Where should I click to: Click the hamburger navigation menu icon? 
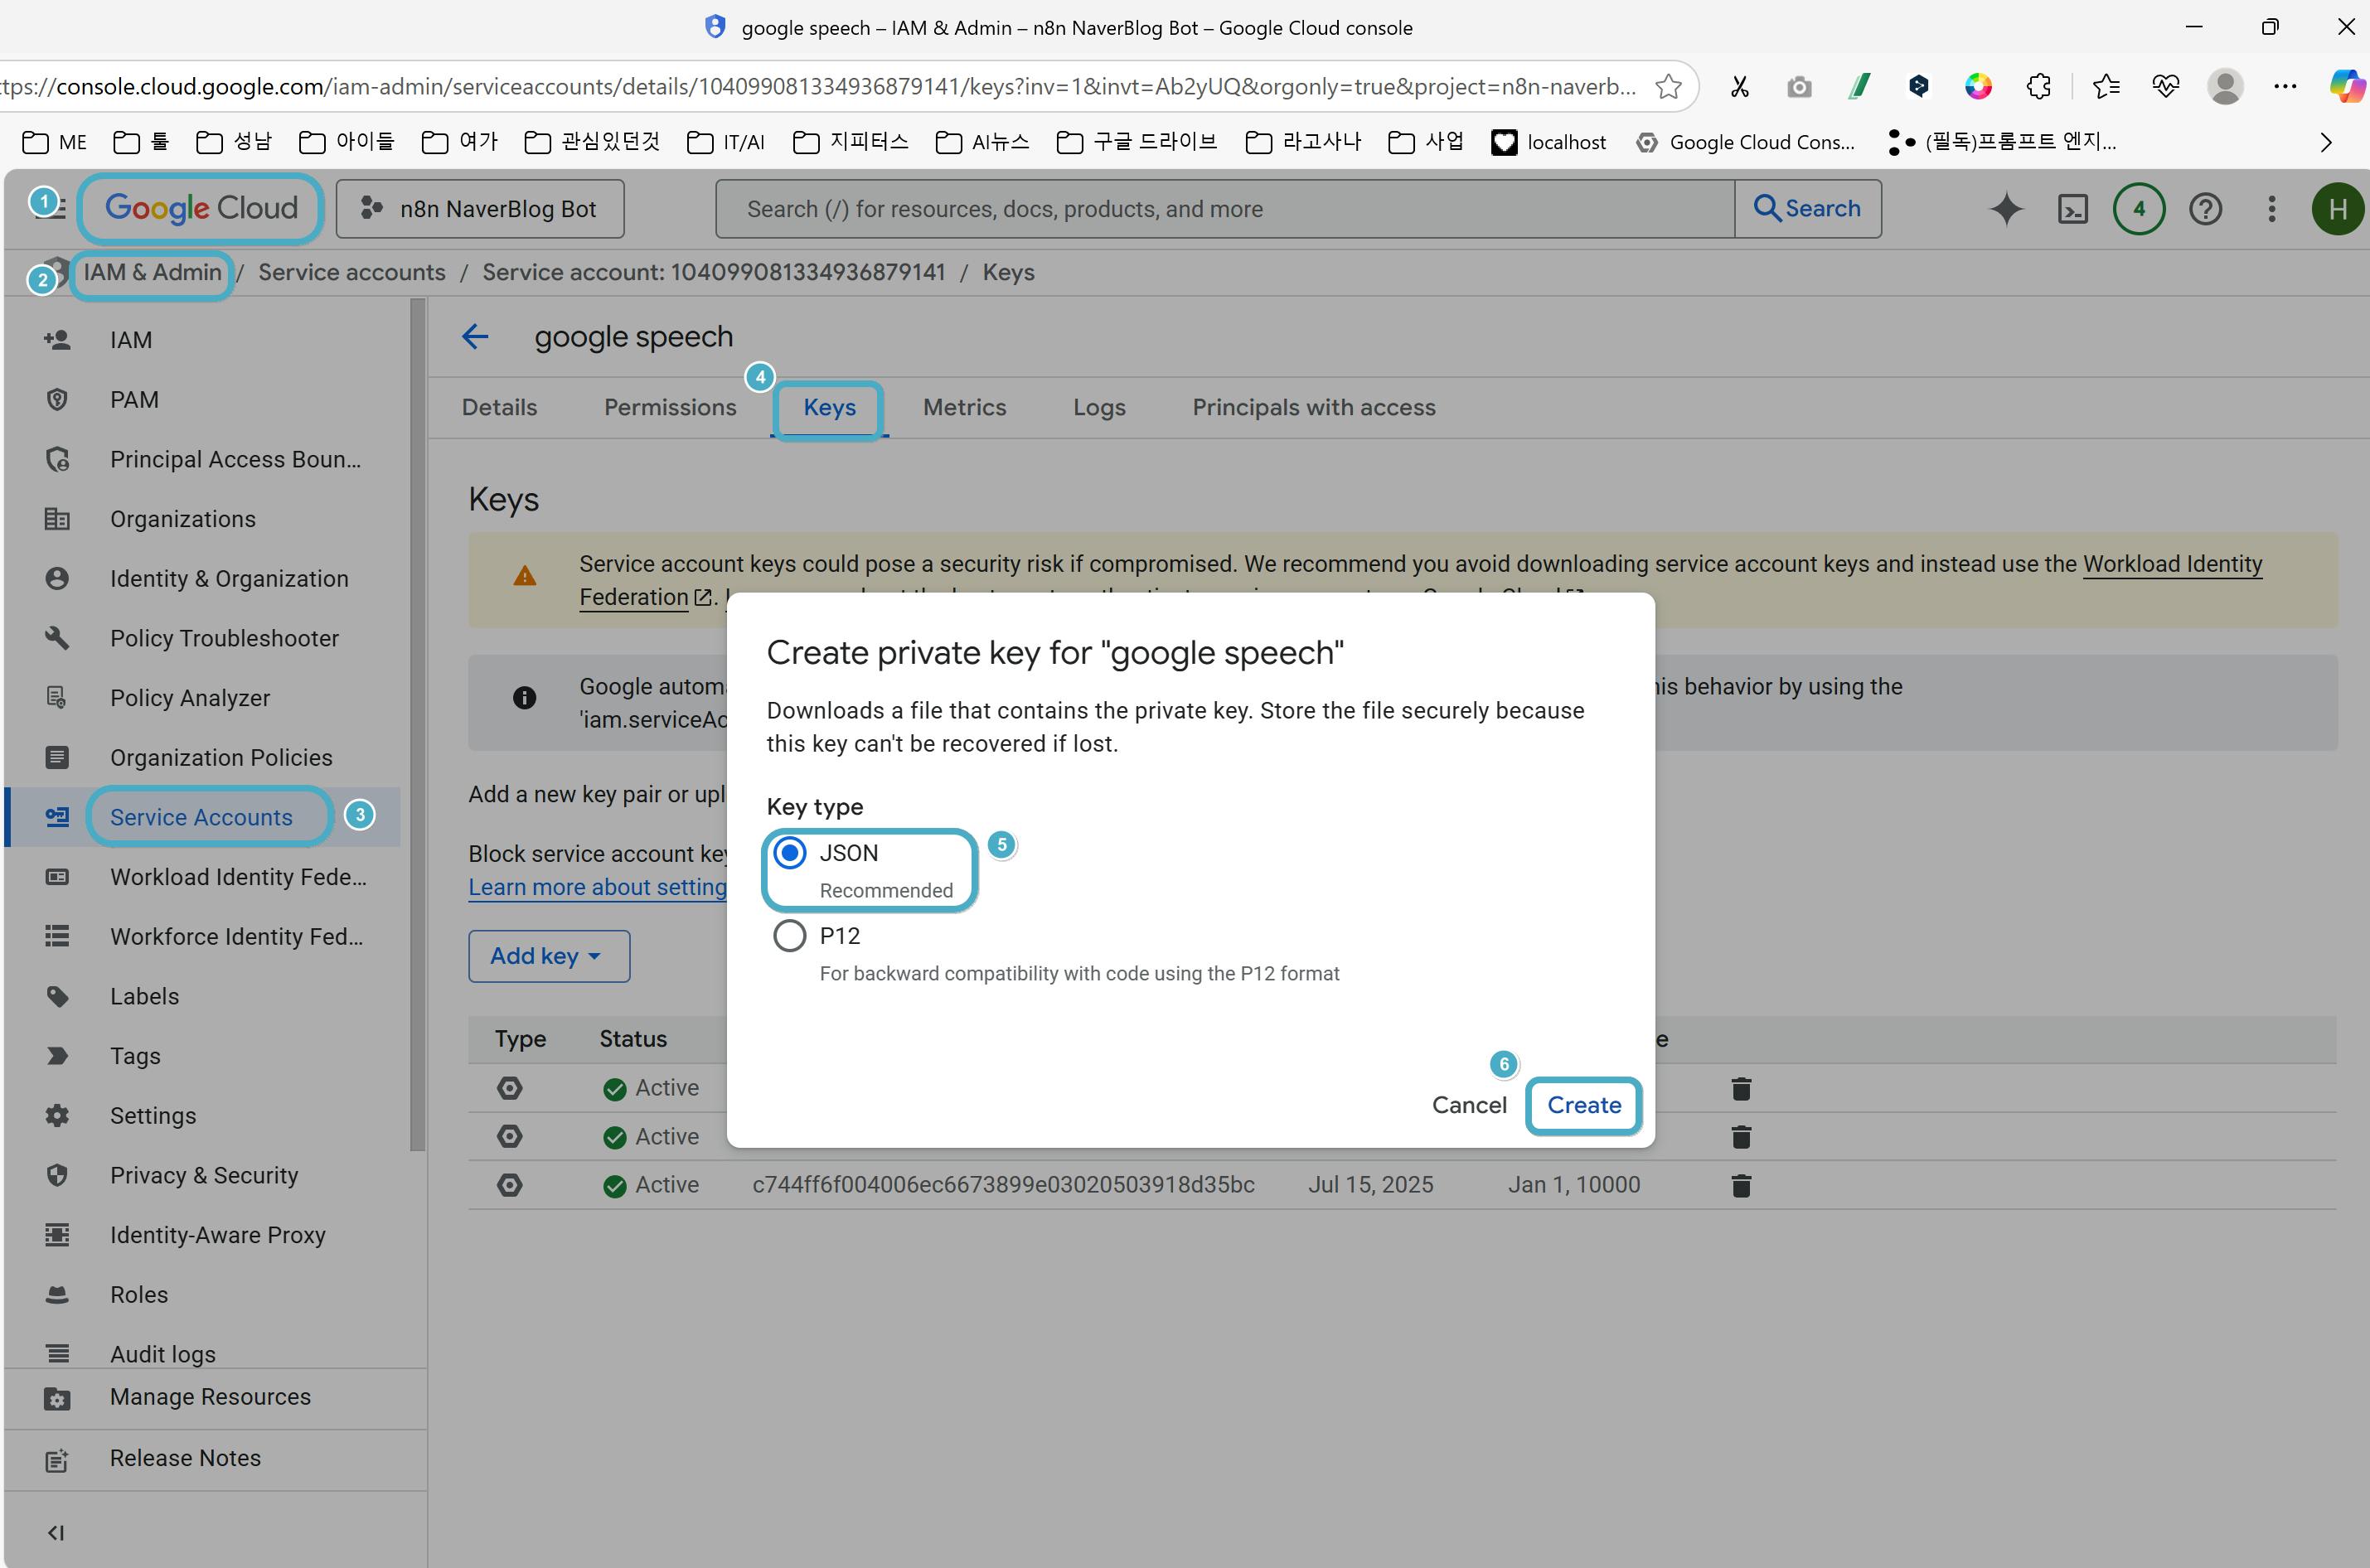point(52,208)
